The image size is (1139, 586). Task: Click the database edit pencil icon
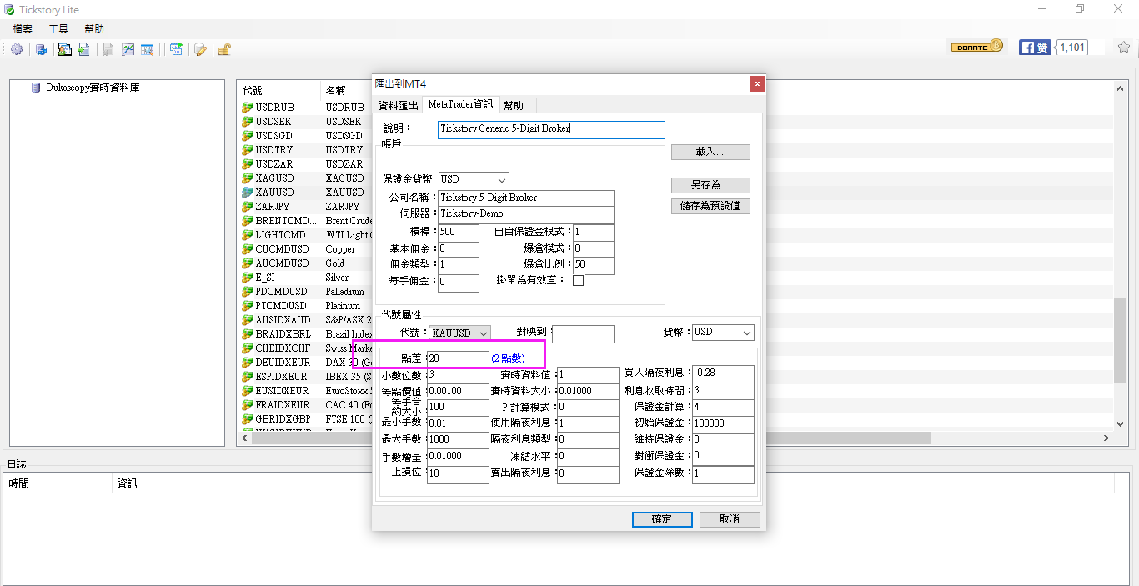tap(200, 49)
